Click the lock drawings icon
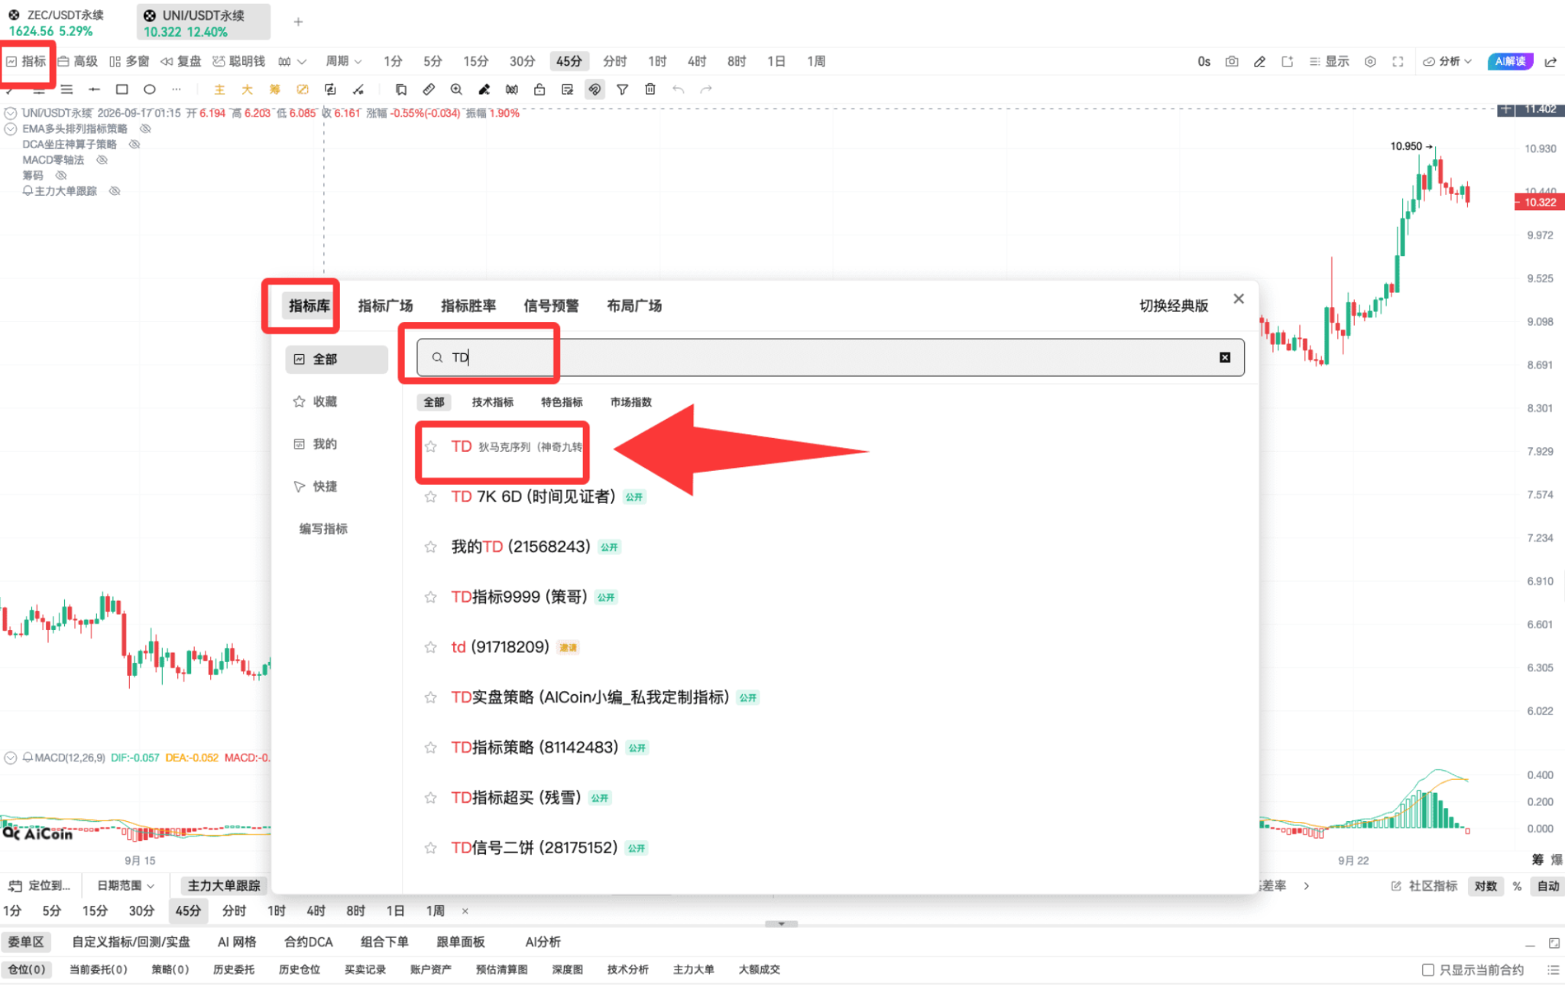1565x987 pixels. coord(539,89)
